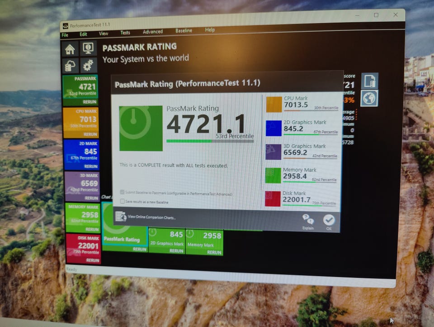Screen dimensions: 434x327
Task: Open the Tests menu
Action: click(125, 33)
